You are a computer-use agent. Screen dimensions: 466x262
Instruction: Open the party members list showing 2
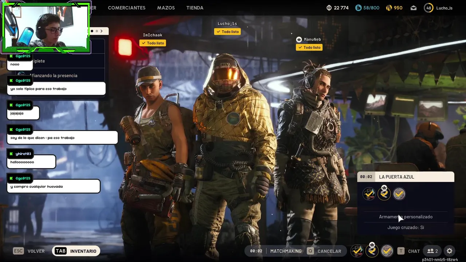(433, 251)
